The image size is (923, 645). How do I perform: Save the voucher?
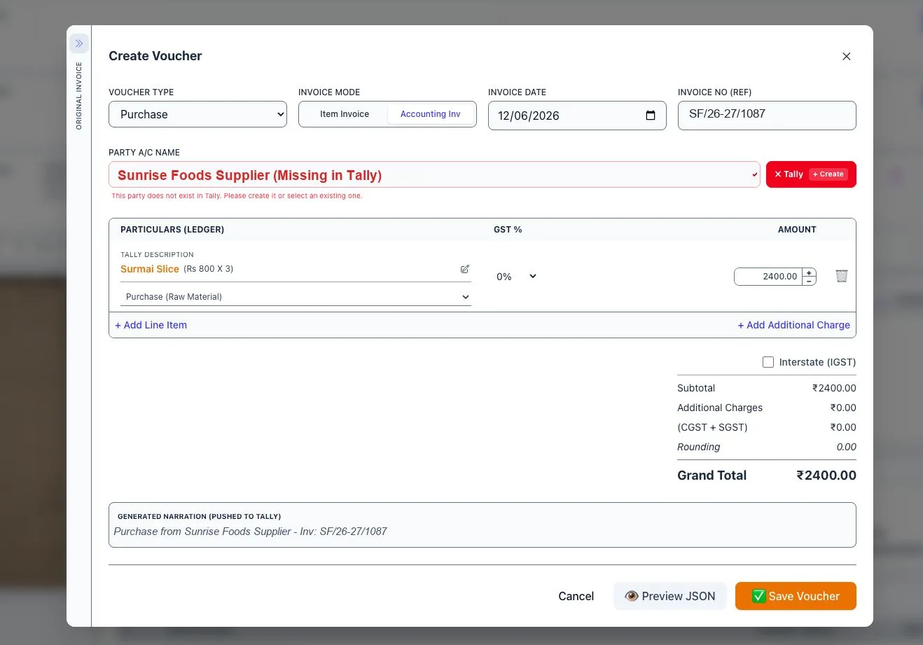[x=796, y=596]
